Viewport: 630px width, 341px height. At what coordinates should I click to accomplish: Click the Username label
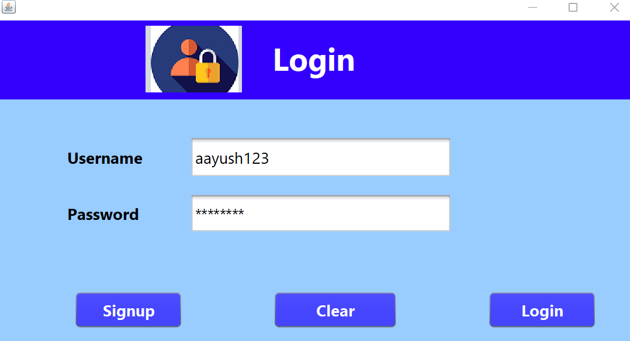point(105,159)
